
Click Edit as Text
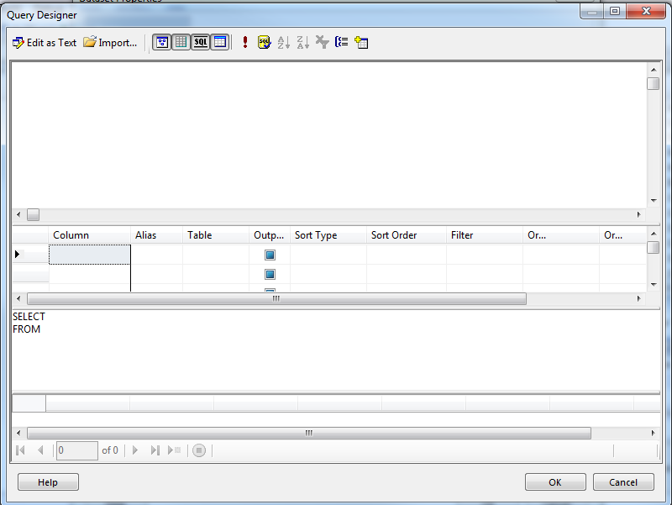45,42
